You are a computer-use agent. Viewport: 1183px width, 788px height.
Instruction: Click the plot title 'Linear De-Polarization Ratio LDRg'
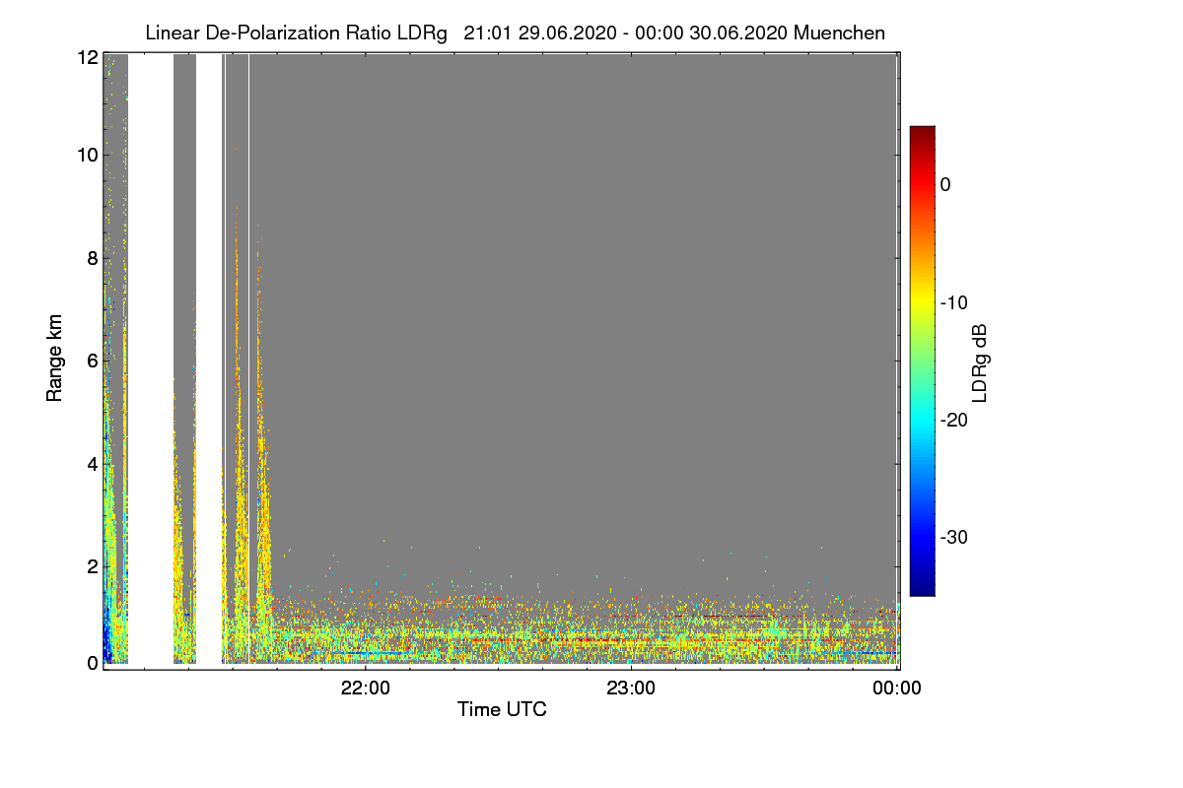point(296,33)
